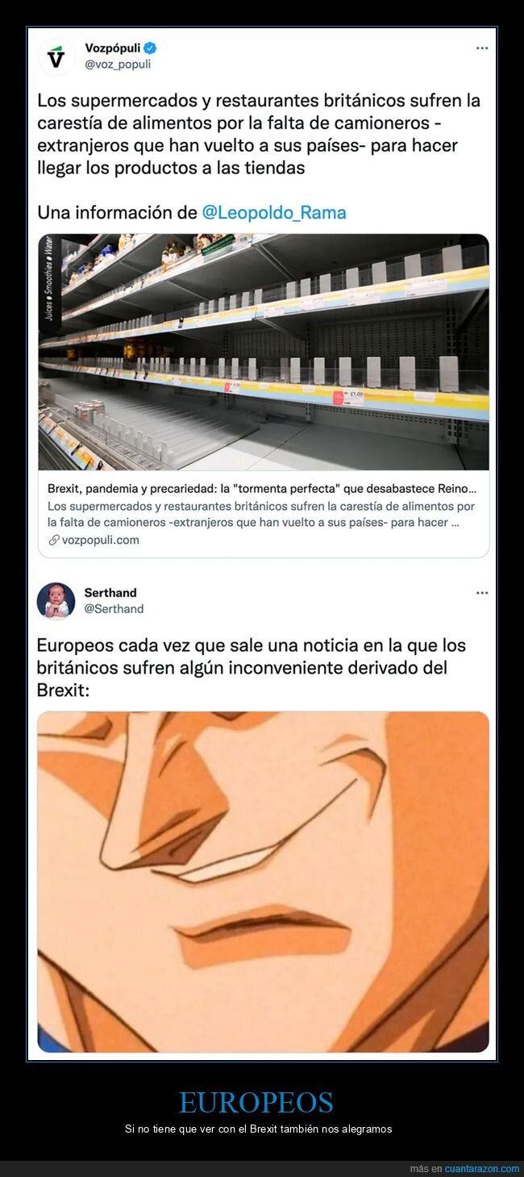524x1177 pixels.
Task: Open the three-dot menu on the Vozpópuli tweet
Action: point(482,48)
